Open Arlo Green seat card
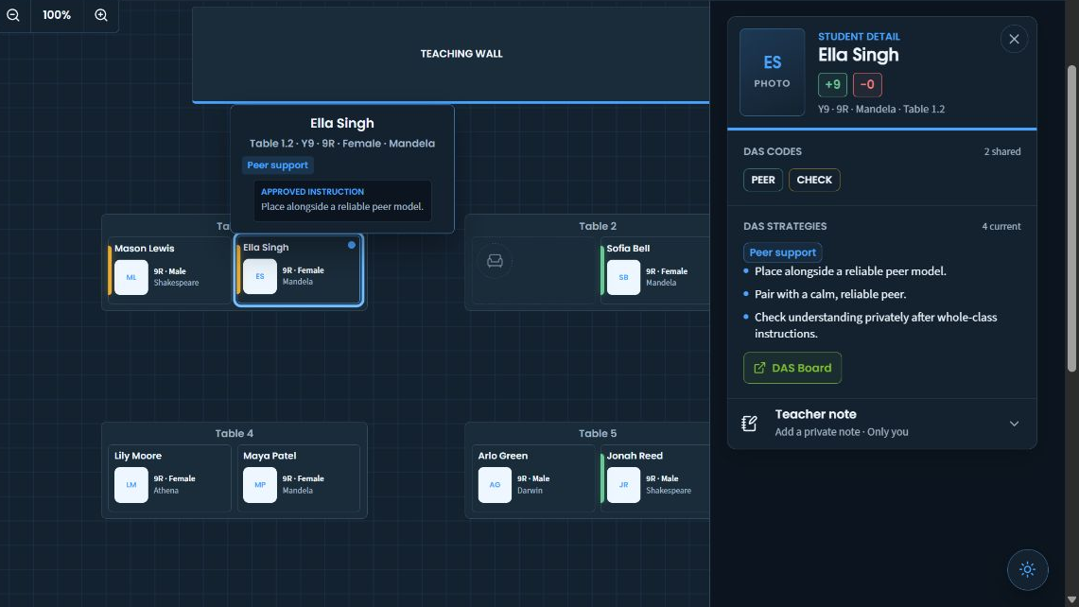 pos(533,477)
